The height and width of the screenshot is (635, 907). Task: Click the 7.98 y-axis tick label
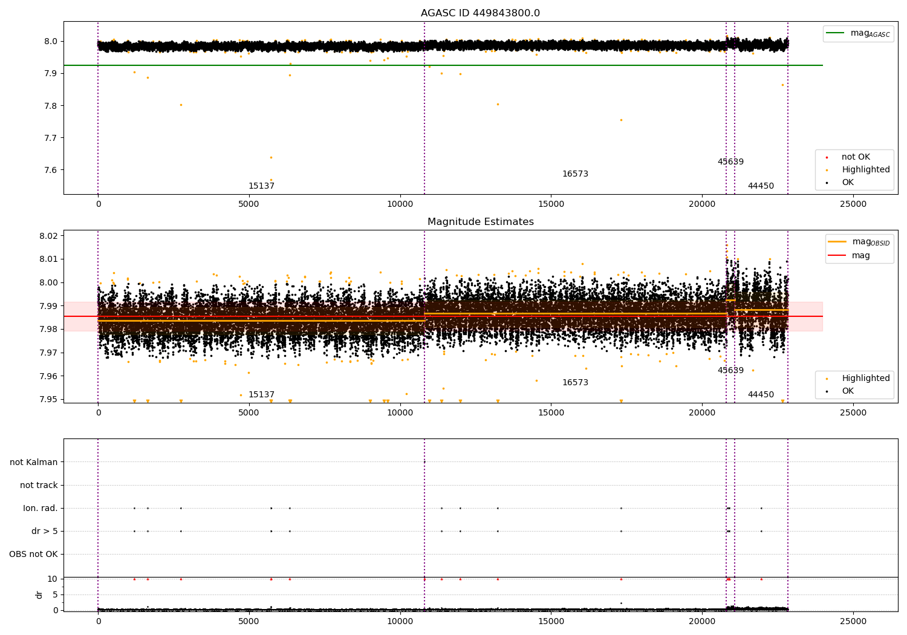coord(48,329)
